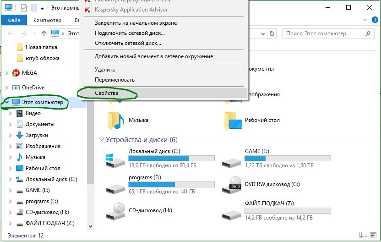Select DVD RW дисковод (G:) drive
Viewport: 381px width, 242px height.
261,185
